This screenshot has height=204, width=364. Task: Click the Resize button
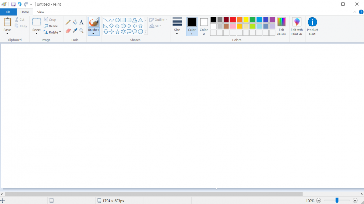pos(51,26)
